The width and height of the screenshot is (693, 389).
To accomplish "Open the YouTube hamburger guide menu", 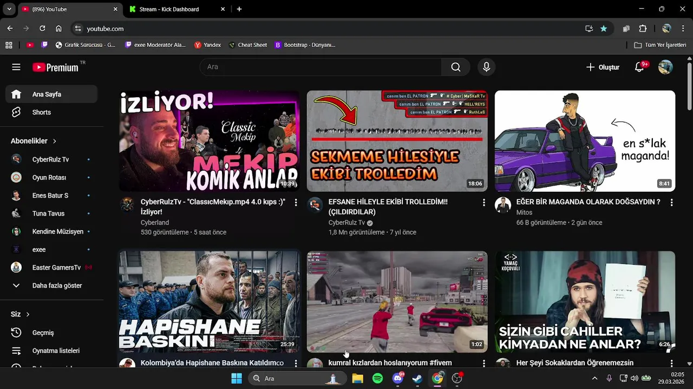I will pos(16,67).
